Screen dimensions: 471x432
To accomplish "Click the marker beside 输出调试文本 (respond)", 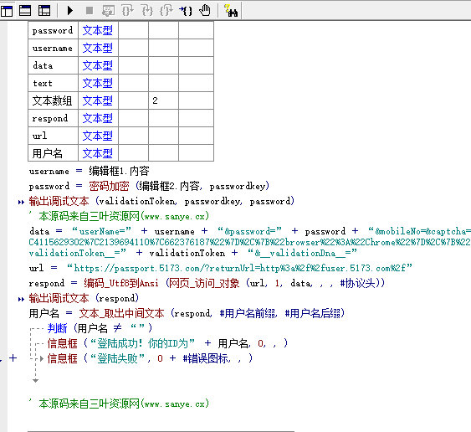I will 21,299.
